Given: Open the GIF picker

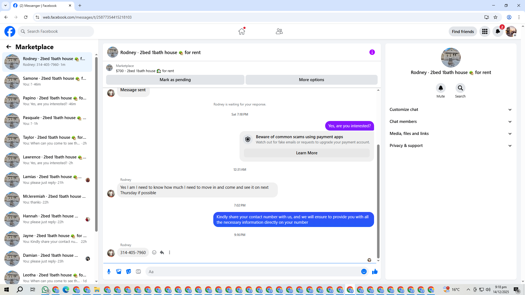Looking at the screenshot, I should (138, 272).
